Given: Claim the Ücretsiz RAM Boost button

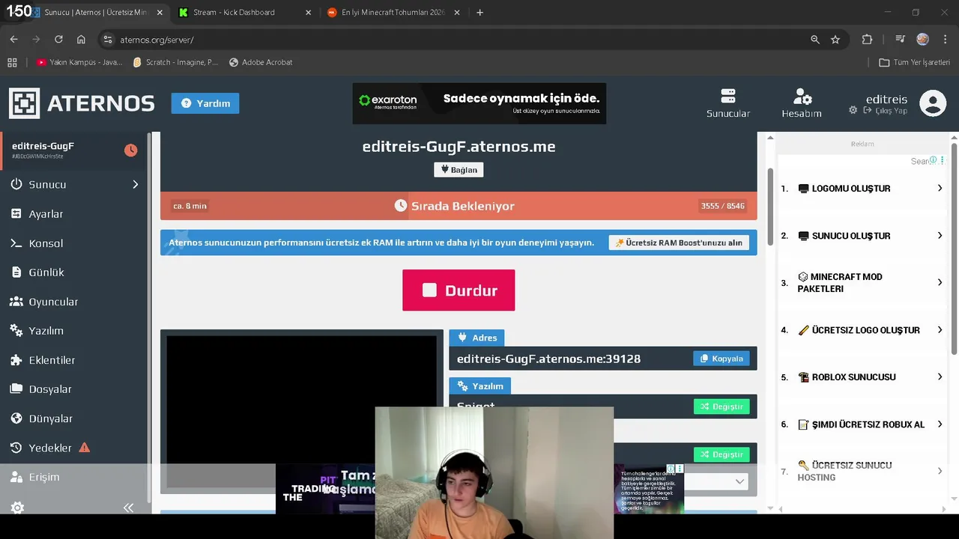Looking at the screenshot, I should coord(679,243).
